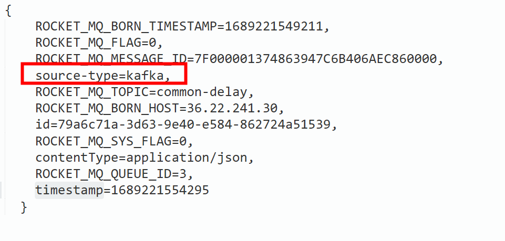Click the common-delay topic value

[202, 92]
